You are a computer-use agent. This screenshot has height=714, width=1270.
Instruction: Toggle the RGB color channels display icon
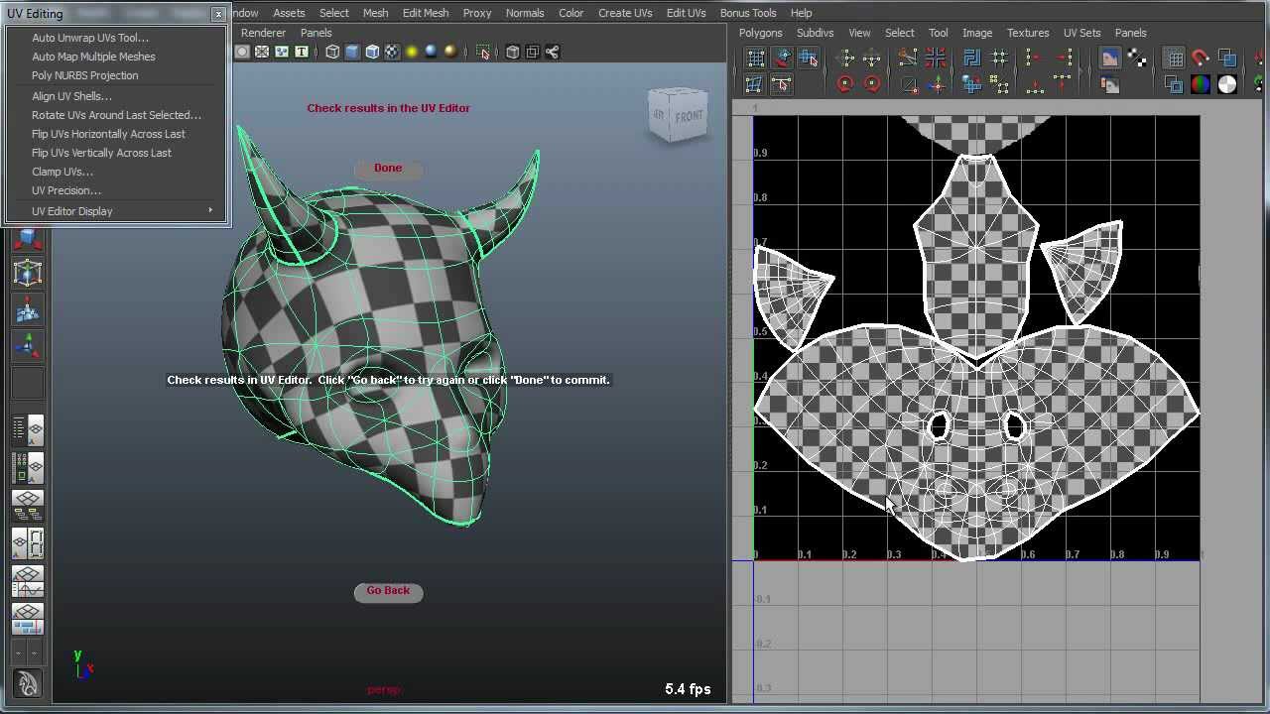point(1201,85)
